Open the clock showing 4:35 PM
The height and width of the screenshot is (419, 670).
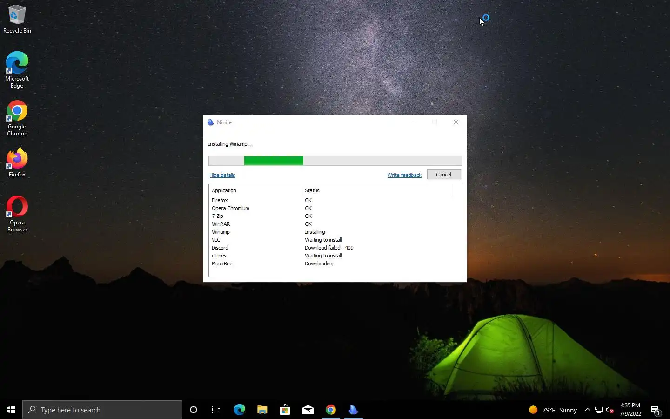pos(630,410)
